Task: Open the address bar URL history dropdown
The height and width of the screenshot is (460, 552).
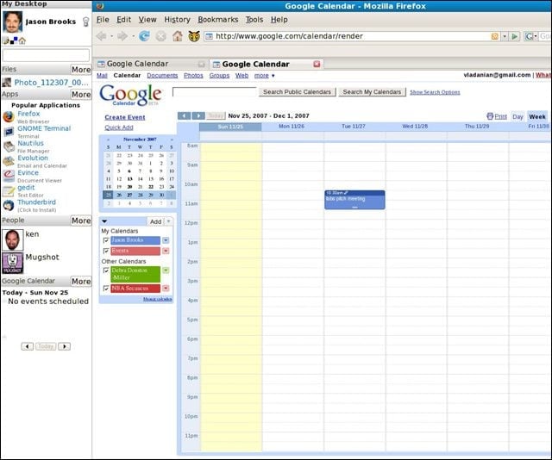Action: 505,36
